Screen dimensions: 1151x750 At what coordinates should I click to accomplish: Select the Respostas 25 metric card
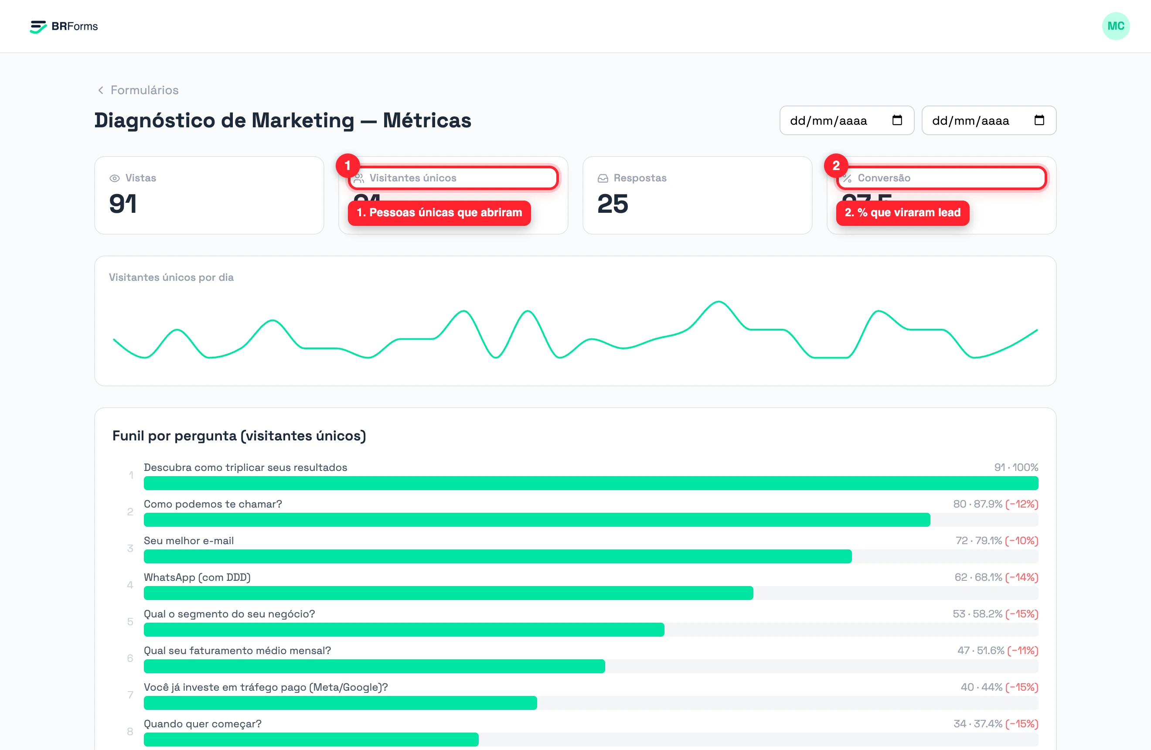[x=697, y=195]
